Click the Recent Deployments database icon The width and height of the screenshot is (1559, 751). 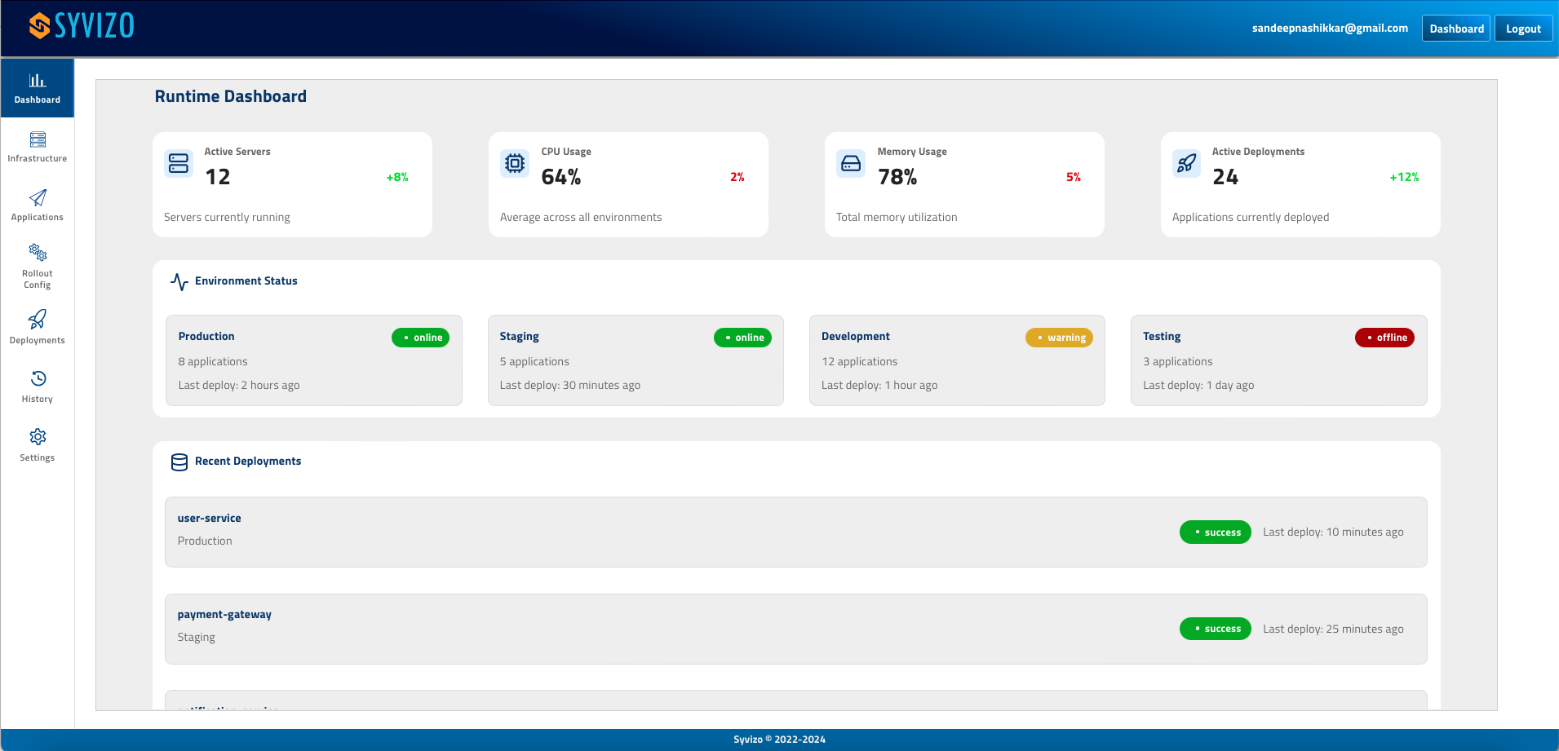click(x=179, y=462)
